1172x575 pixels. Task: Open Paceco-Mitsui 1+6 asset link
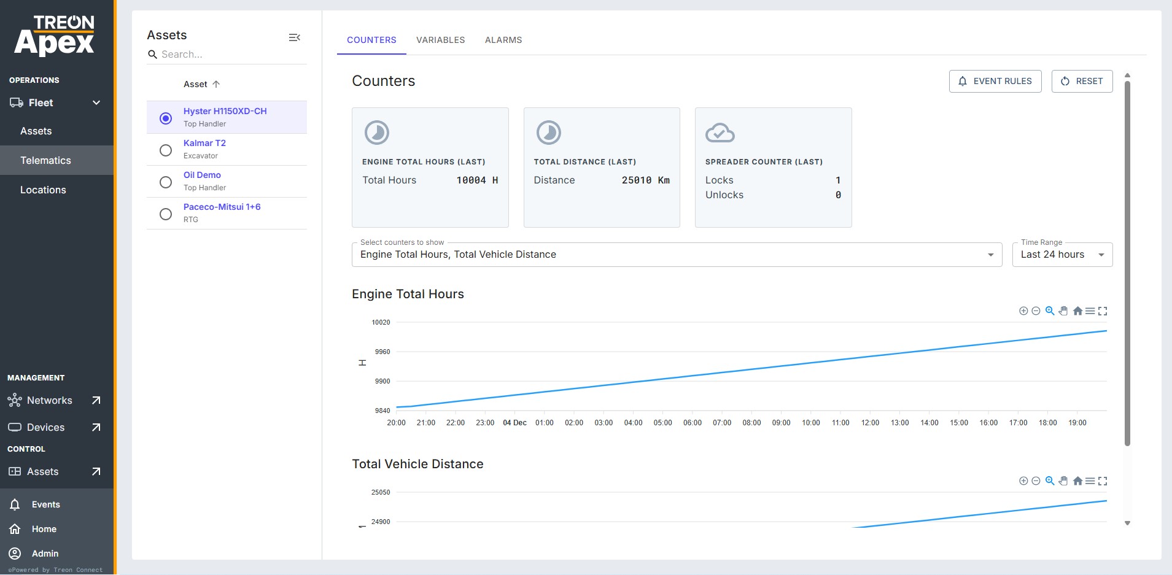[x=222, y=207]
